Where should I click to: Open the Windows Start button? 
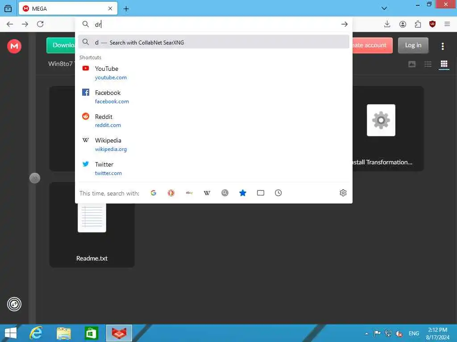pyautogui.click(x=11, y=333)
